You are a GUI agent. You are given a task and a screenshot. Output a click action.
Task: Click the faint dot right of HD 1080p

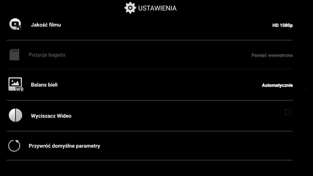(306, 26)
